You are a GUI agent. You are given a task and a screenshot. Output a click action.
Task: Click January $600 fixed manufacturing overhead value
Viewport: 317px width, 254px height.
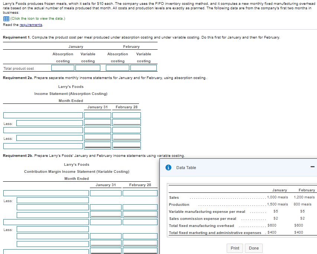[272, 225]
